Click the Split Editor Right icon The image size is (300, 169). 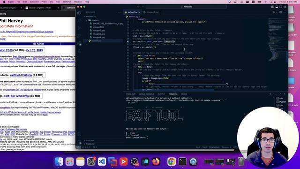[280, 12]
